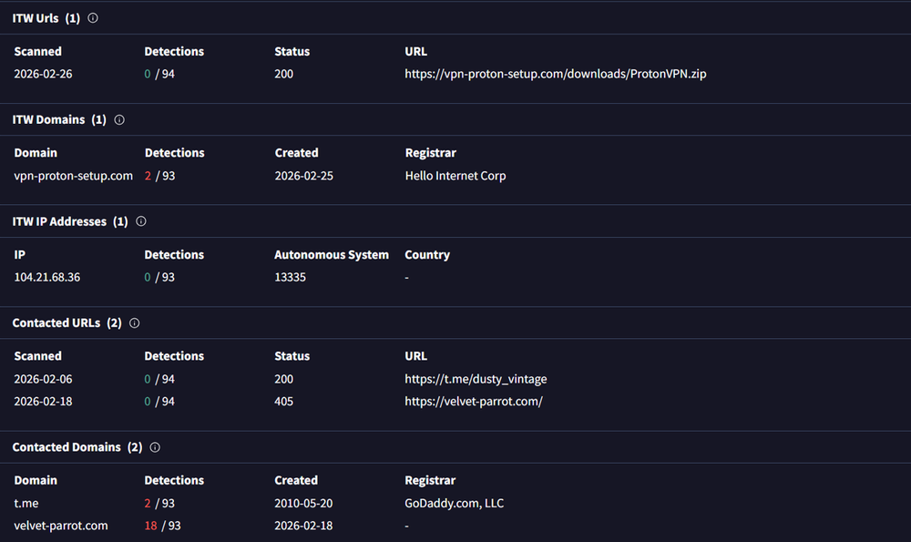Click info icon beside ITW IP Addresses

click(141, 221)
